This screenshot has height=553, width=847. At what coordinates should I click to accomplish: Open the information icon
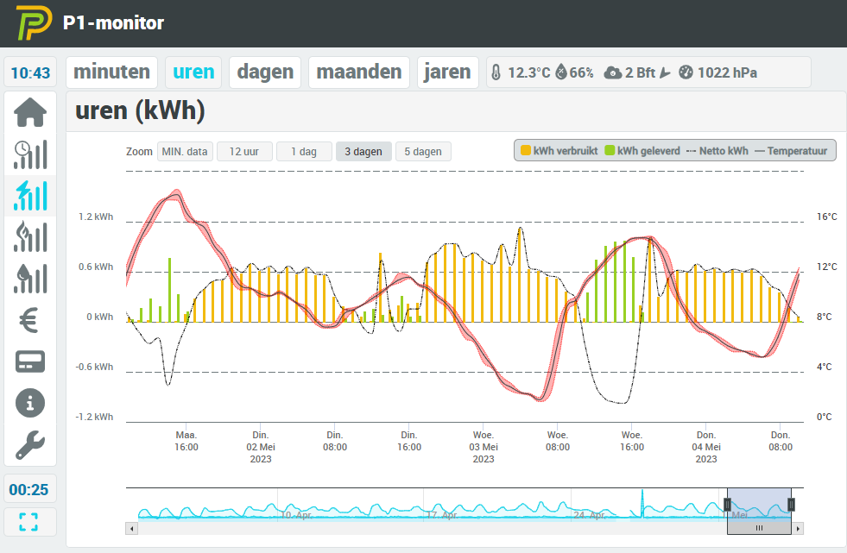click(30, 403)
